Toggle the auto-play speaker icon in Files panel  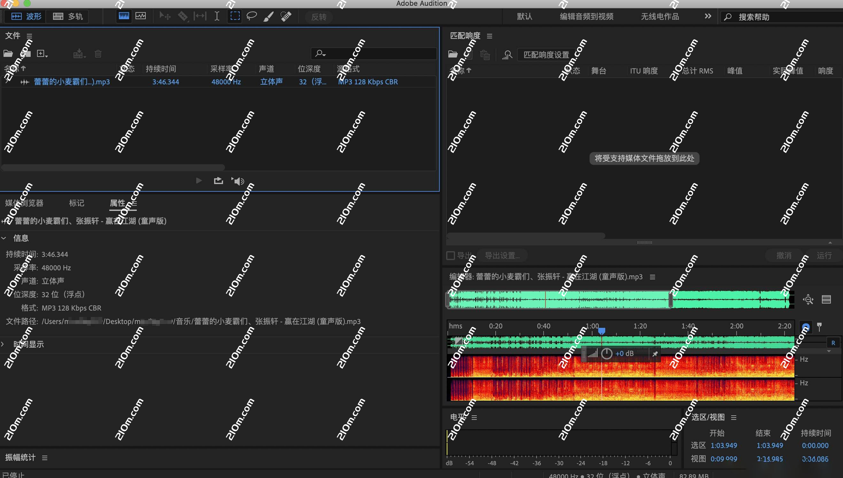[x=238, y=181]
